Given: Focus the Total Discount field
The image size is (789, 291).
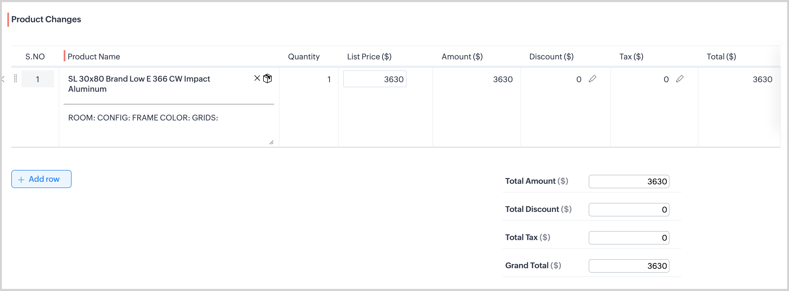Looking at the screenshot, I should [628, 210].
